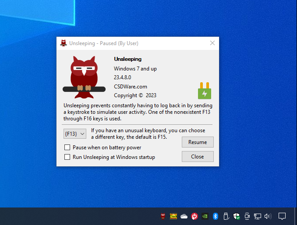Click the Bluetooth tray icon

216,216
